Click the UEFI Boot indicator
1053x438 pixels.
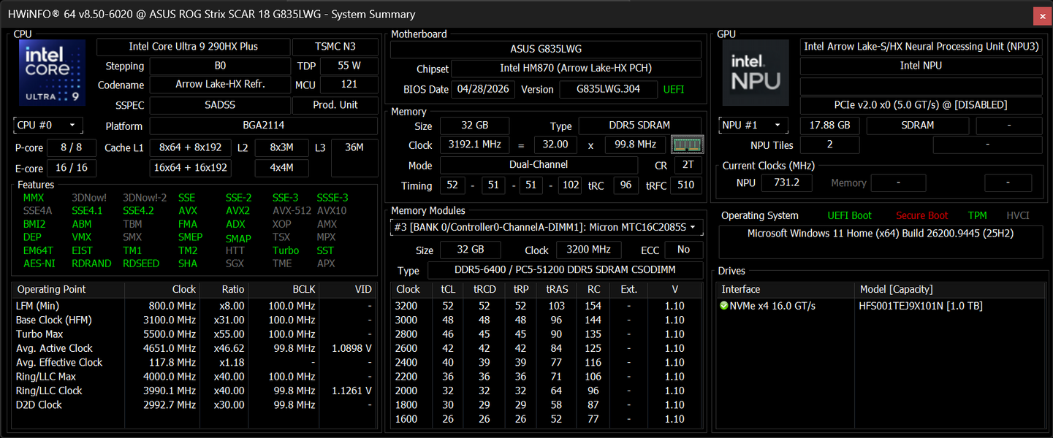(849, 216)
